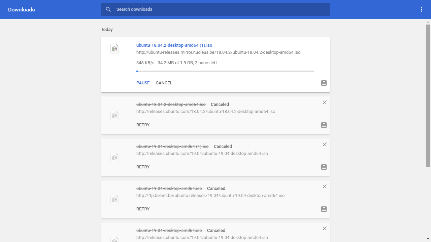
Task: Click the vertical scrollbar thumb
Action: coord(428,94)
